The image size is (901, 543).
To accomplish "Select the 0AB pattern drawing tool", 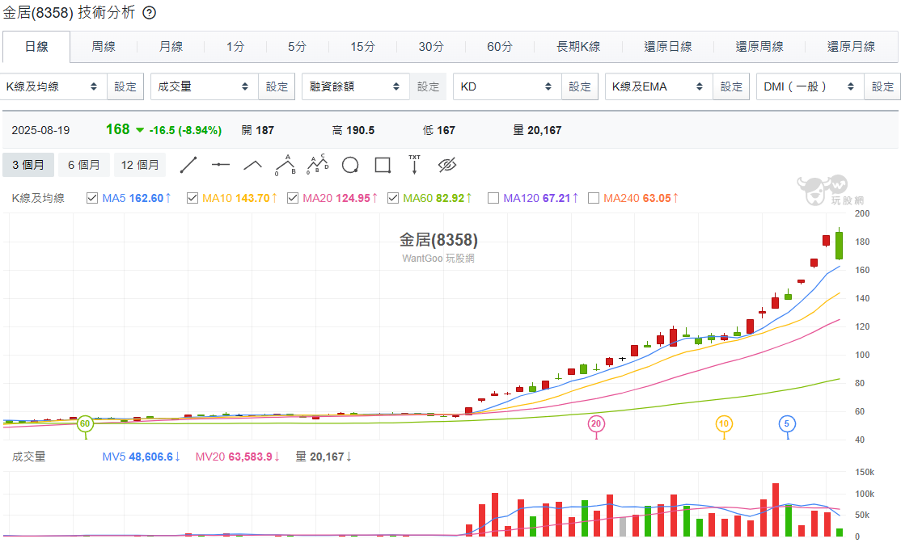I will (285, 165).
